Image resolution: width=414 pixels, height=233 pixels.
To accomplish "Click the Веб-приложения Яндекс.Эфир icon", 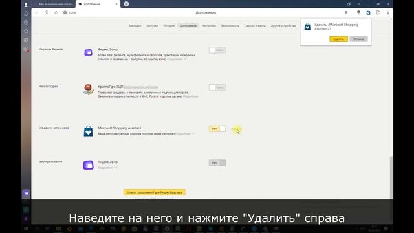I will (88, 165).
